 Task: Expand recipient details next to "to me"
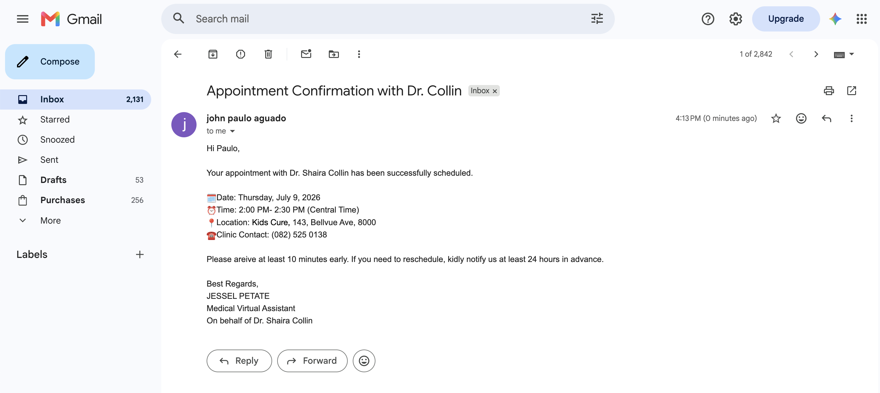point(232,131)
